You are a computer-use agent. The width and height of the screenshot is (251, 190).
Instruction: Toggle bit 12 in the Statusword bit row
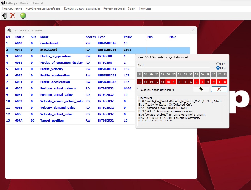point(157,82)
